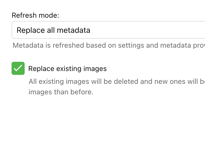Click the word "metadata" in the select field
This screenshot has width=205, height=141.
point(73,30)
